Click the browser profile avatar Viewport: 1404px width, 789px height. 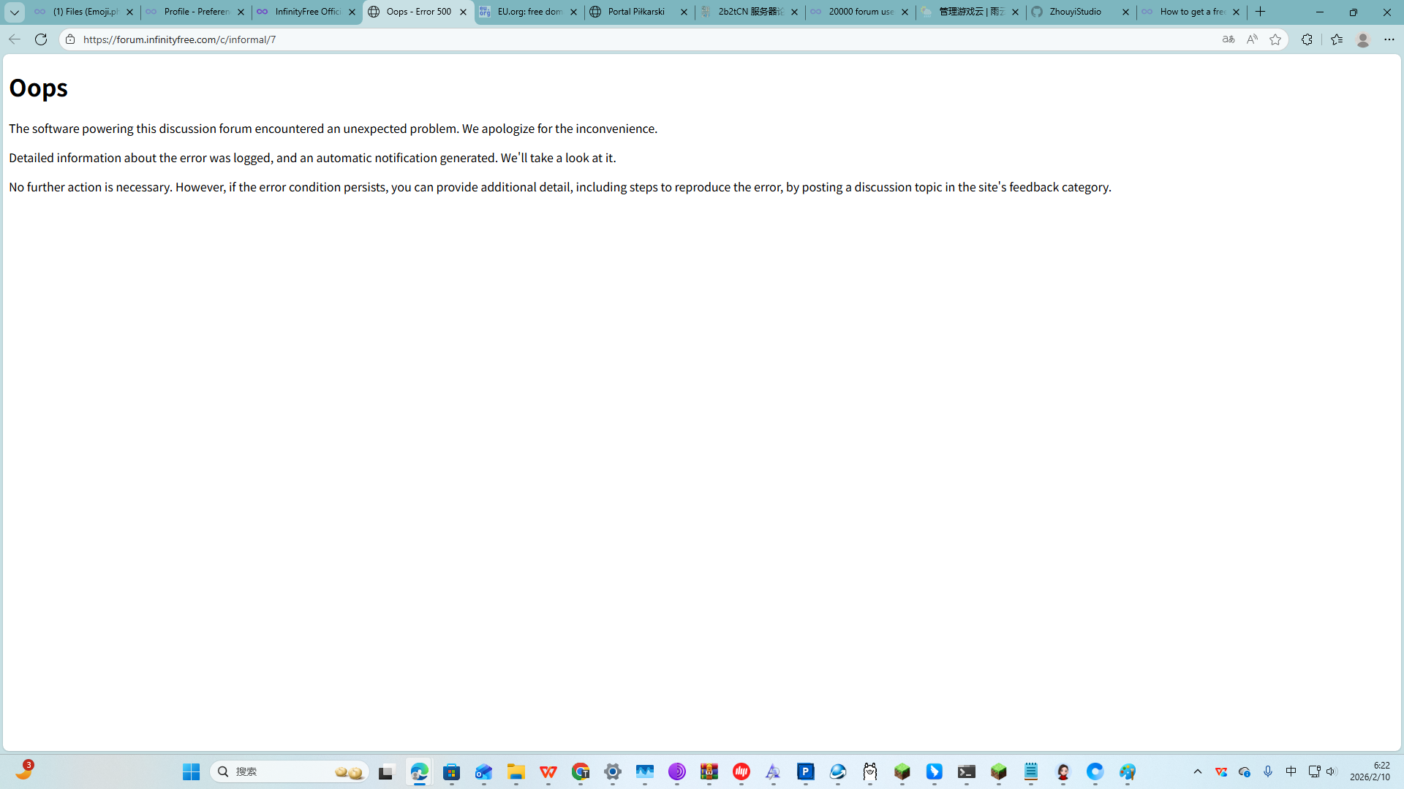coord(1362,39)
